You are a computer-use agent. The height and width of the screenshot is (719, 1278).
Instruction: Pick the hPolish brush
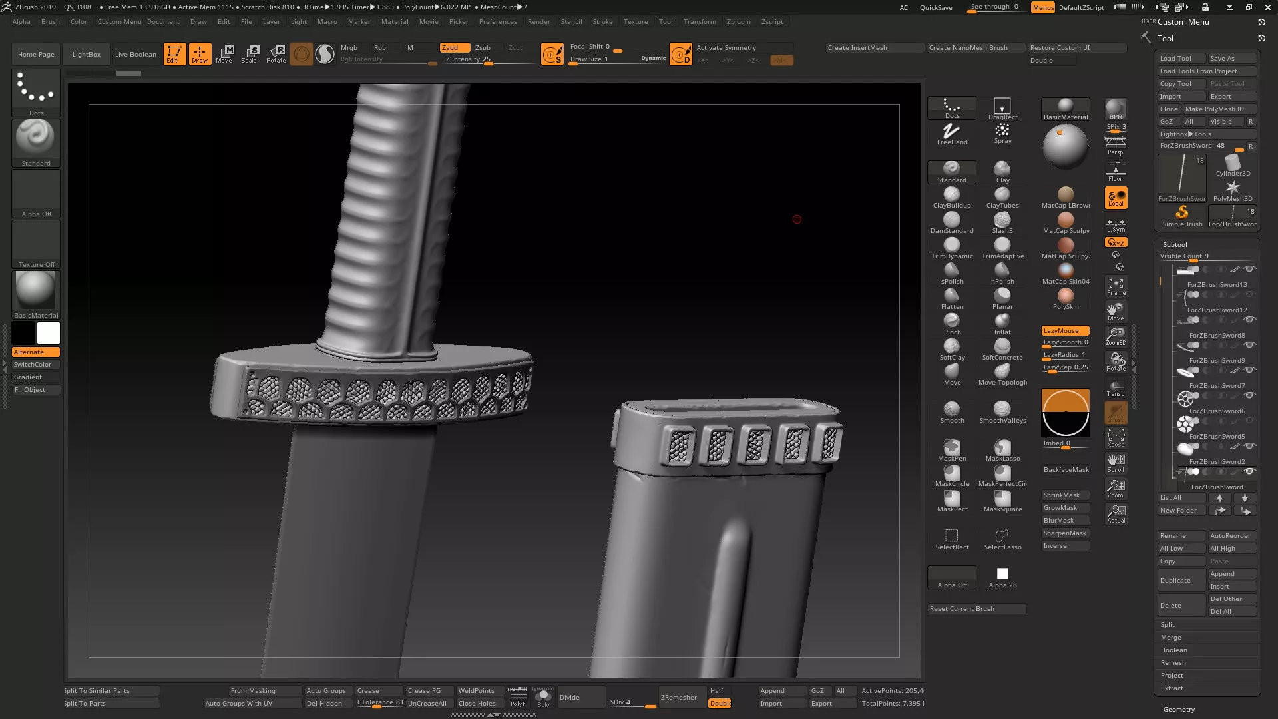click(1002, 270)
